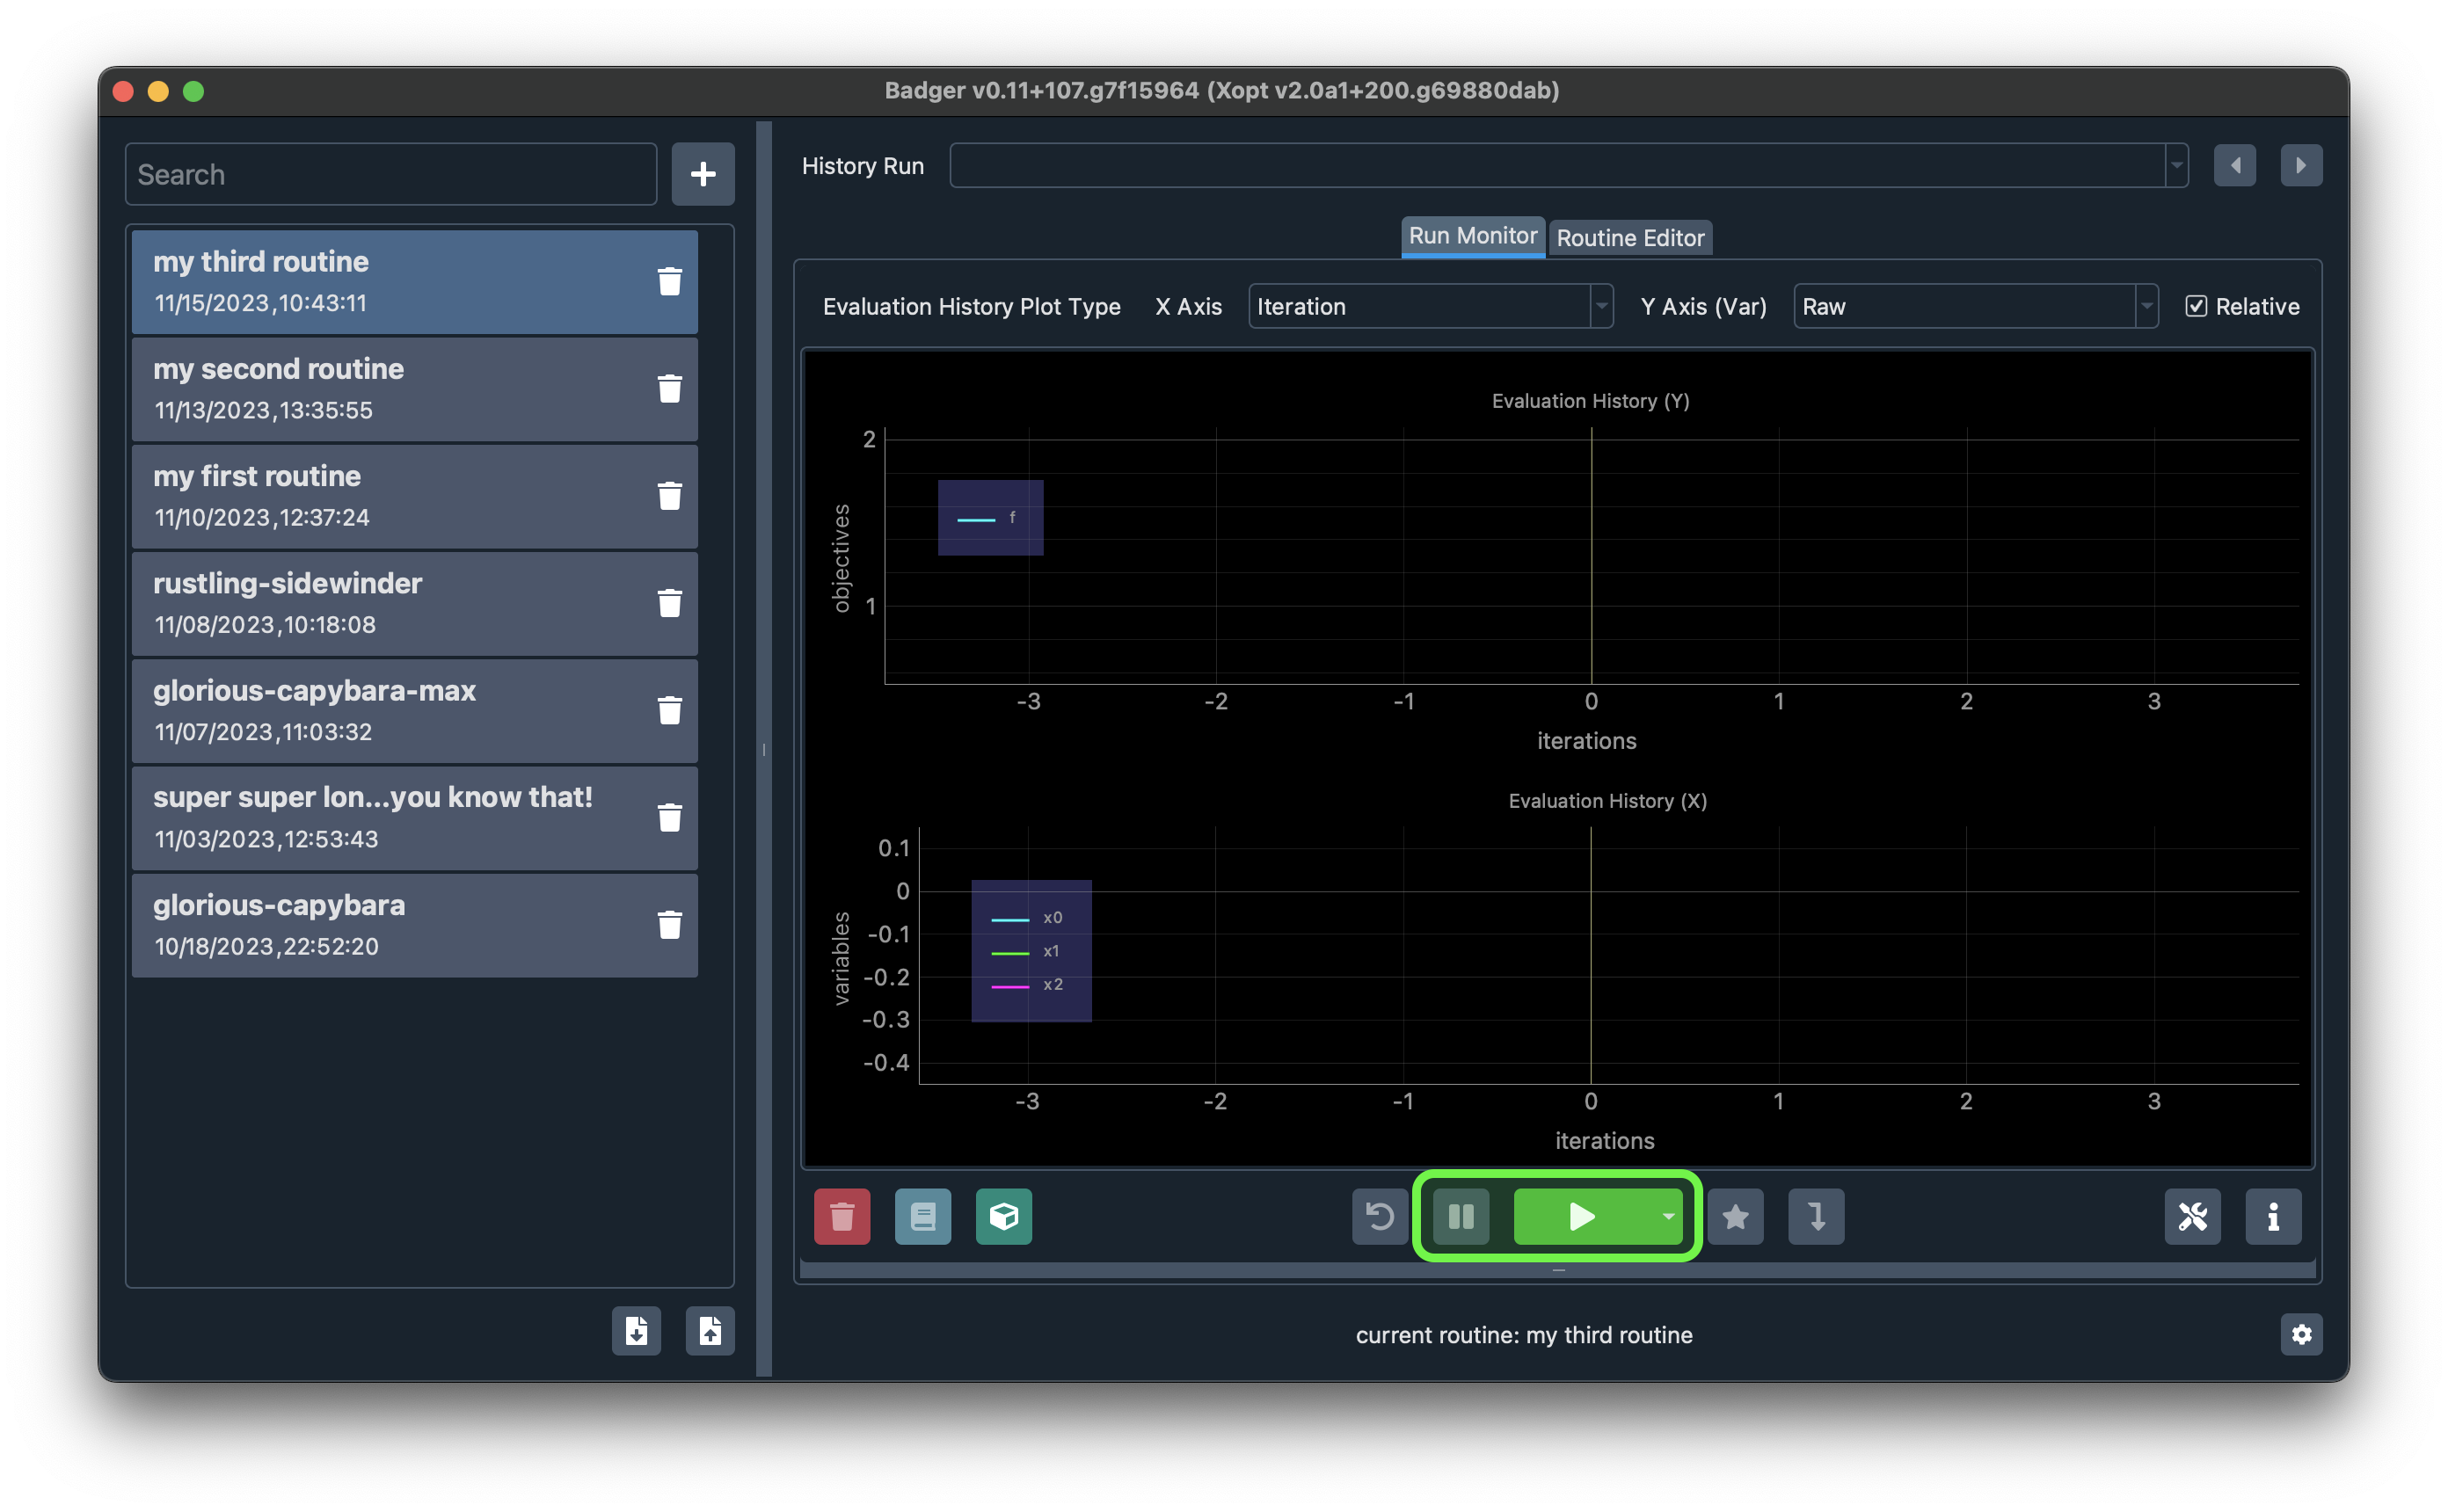Image resolution: width=2448 pixels, height=1512 pixels.
Task: Go to previous history run arrow
Action: [2235, 165]
